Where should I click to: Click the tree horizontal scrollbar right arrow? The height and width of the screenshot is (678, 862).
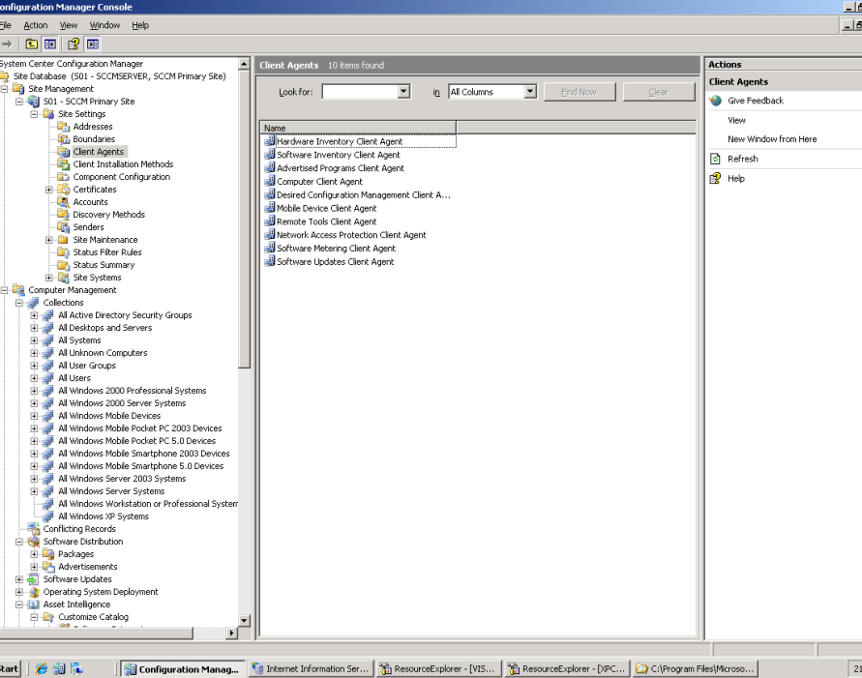(x=231, y=634)
